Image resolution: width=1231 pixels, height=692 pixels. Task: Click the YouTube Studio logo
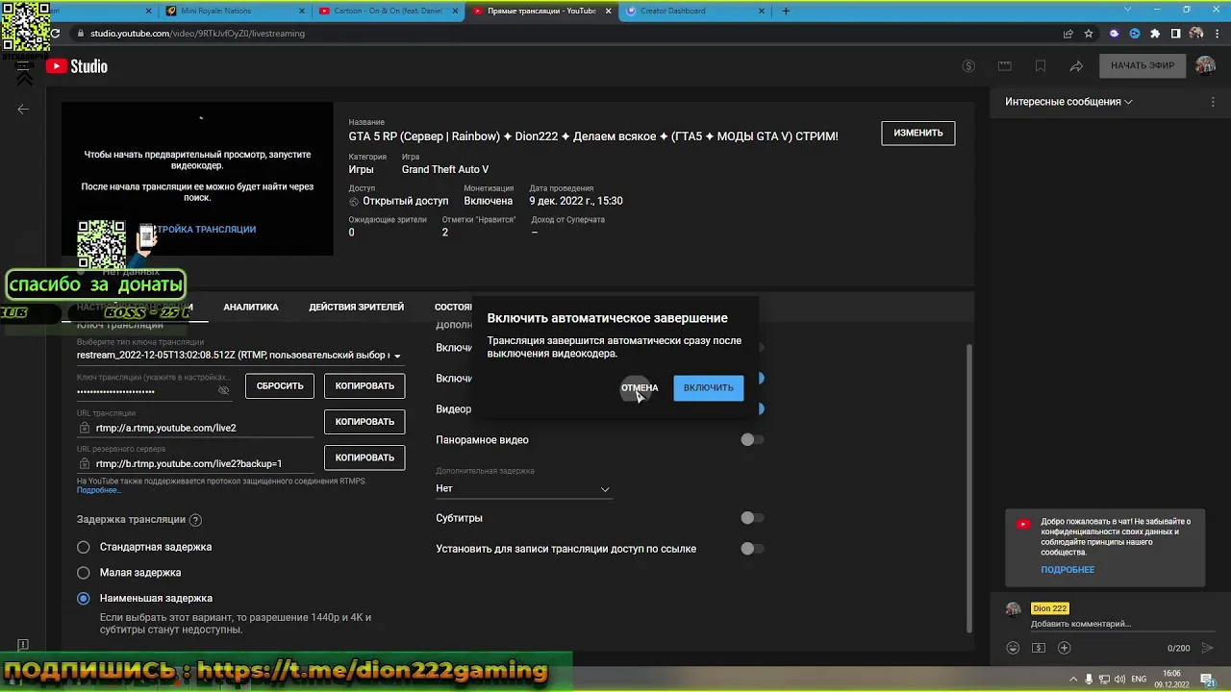[x=76, y=66]
